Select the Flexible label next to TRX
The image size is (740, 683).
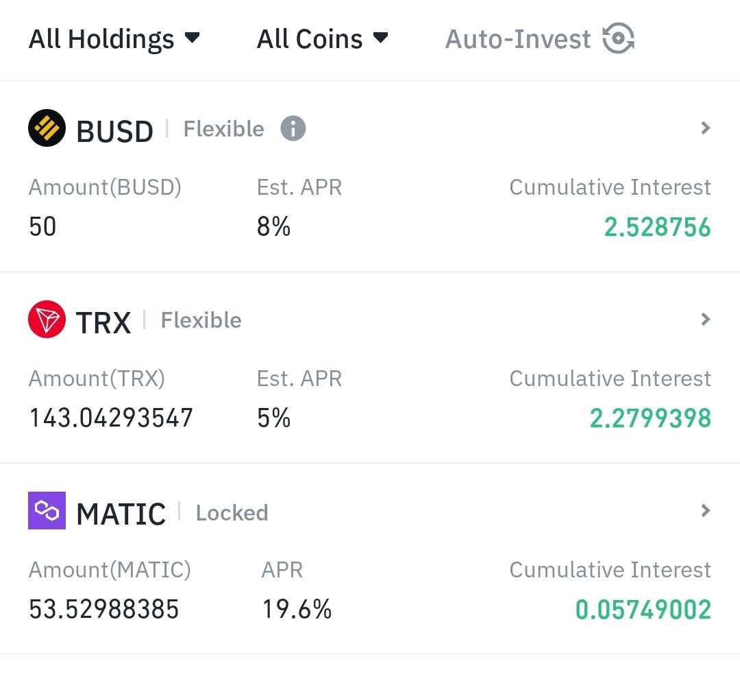click(x=201, y=320)
